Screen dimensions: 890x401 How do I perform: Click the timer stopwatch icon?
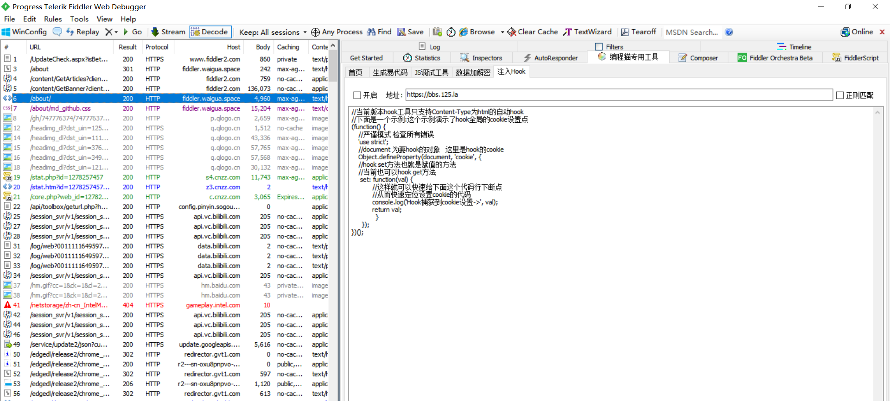[451, 32]
